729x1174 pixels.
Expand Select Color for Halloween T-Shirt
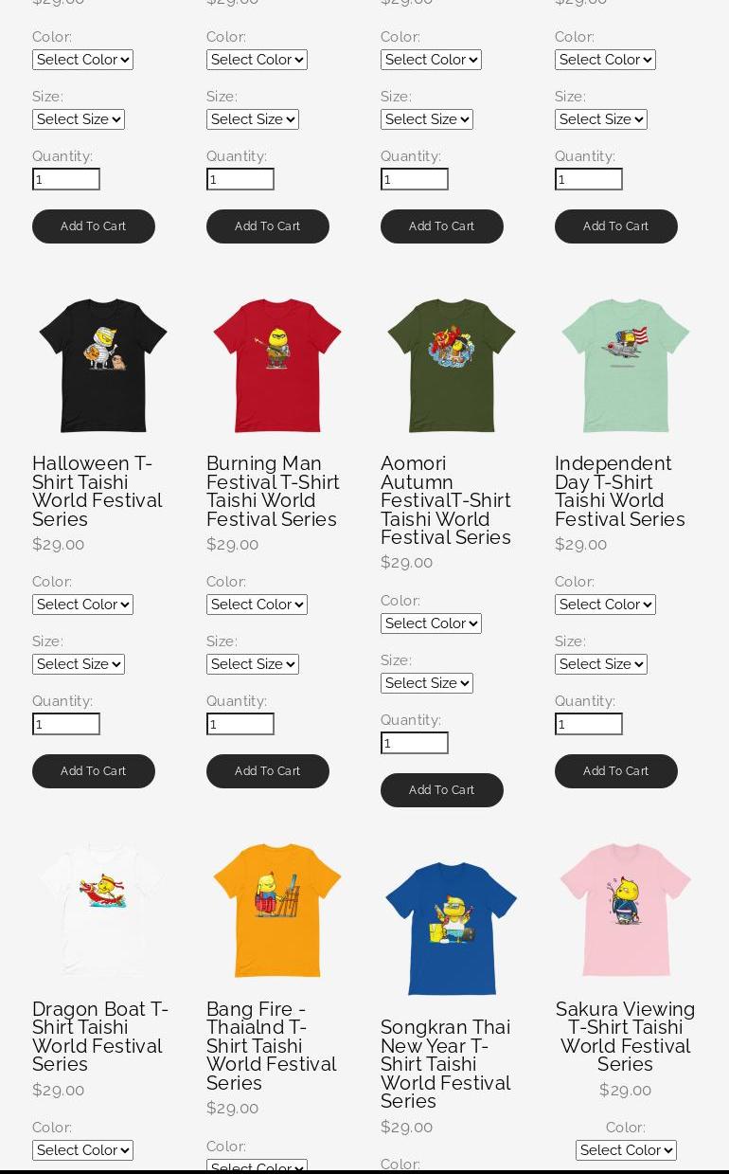tap(82, 605)
